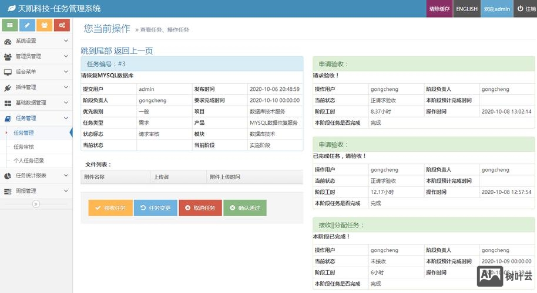The height and width of the screenshot is (293, 537).
Task: Click the 跳到尾部 link
Action: (x=96, y=51)
